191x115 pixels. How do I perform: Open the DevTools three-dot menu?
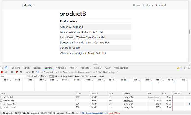tap(184, 68)
